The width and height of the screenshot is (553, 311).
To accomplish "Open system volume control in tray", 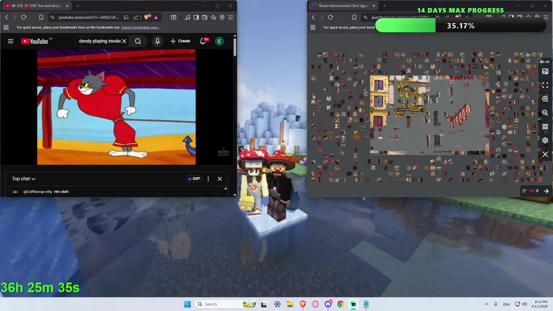I will (x=524, y=304).
